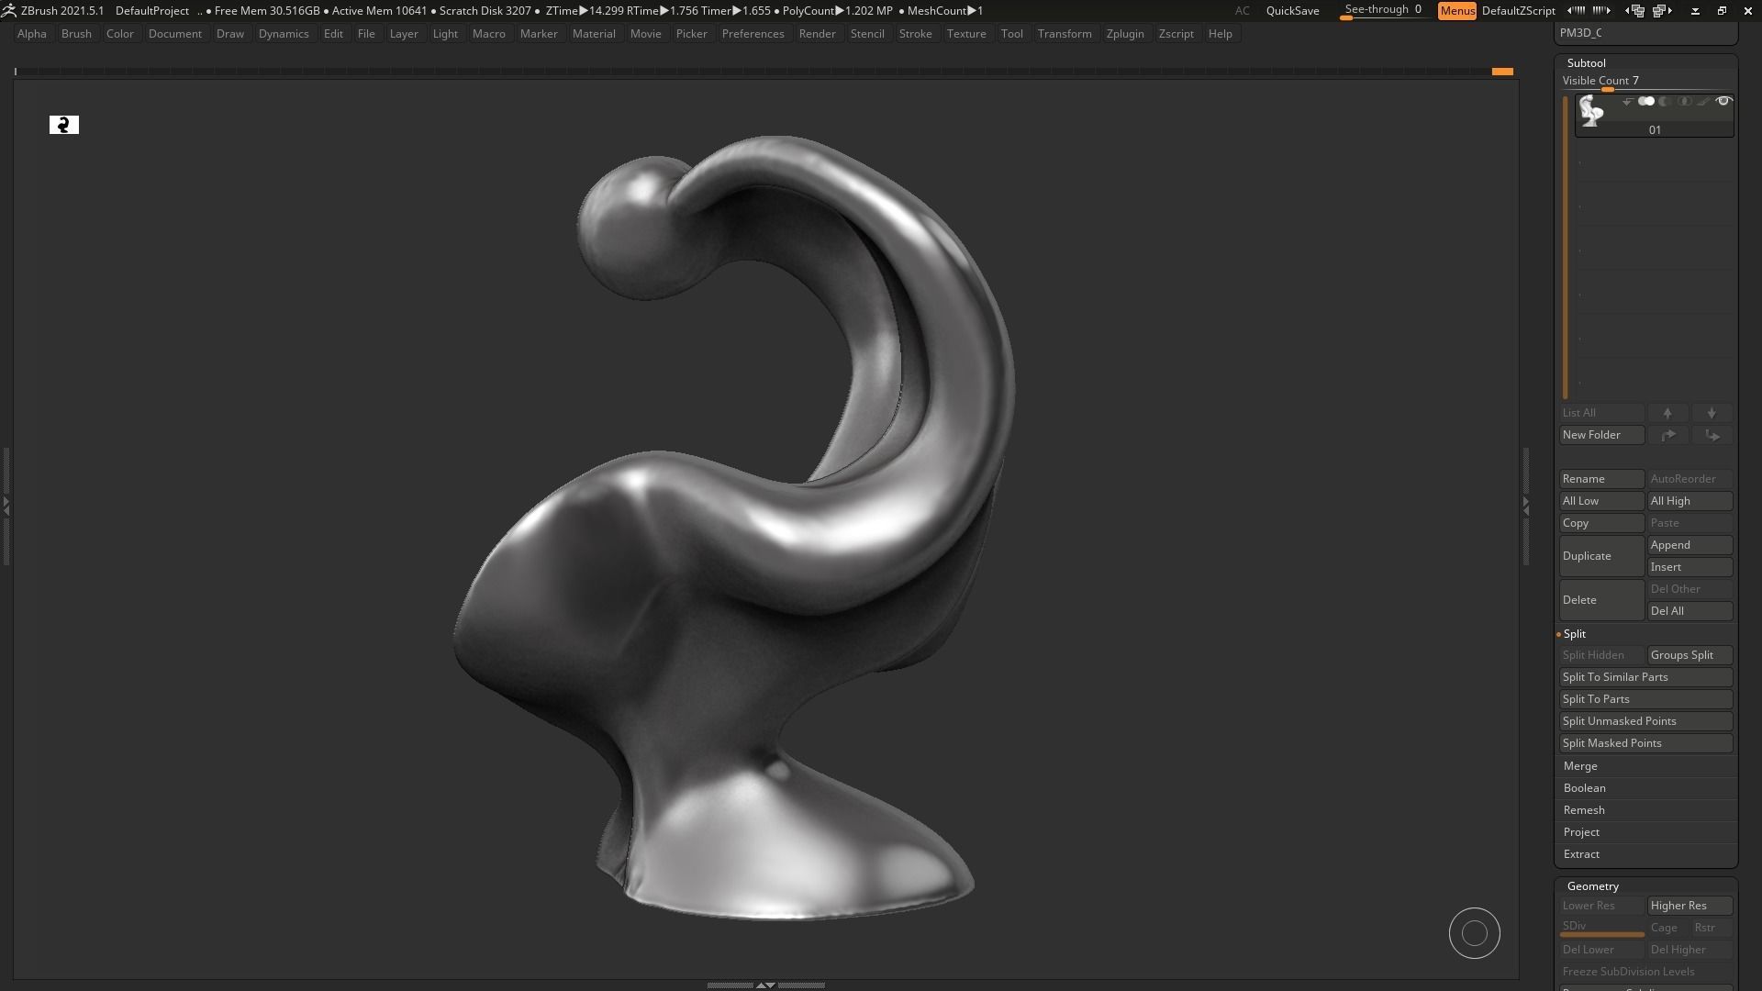Click the All High button
The image size is (1762, 991).
tap(1690, 501)
